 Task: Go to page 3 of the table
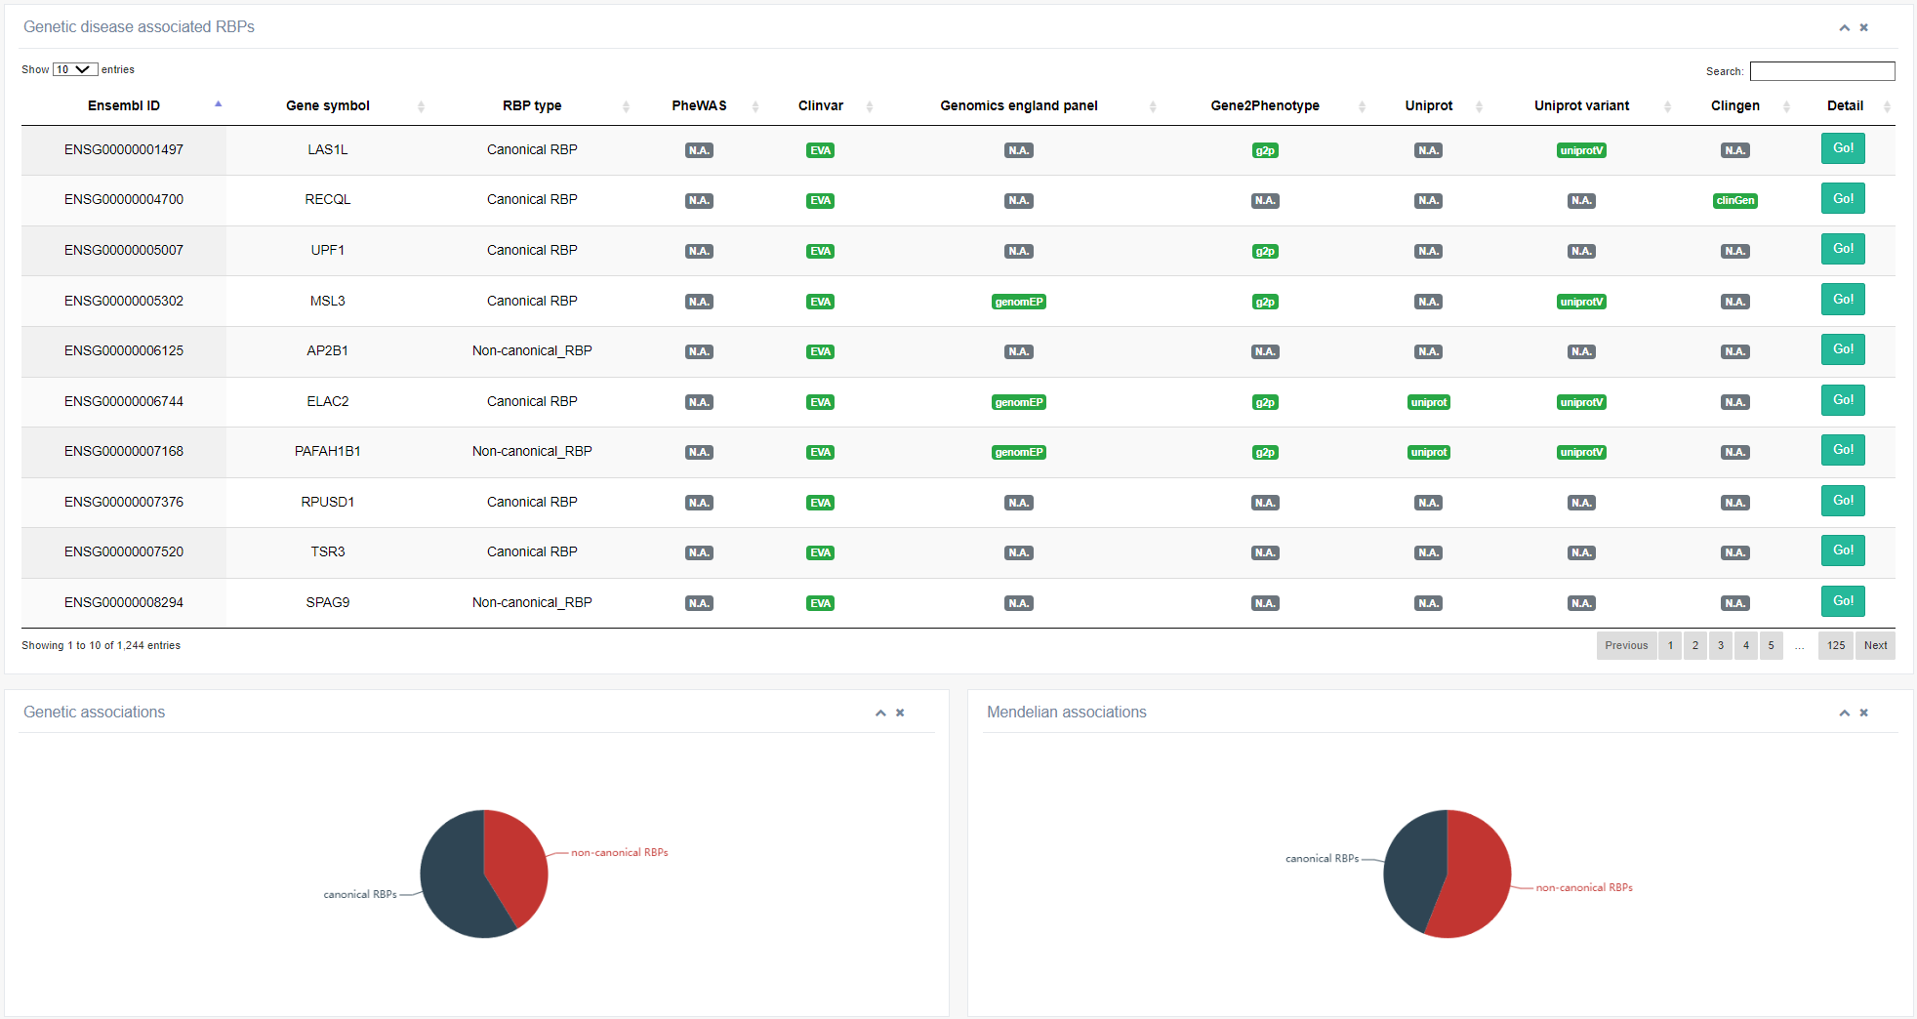click(x=1720, y=645)
